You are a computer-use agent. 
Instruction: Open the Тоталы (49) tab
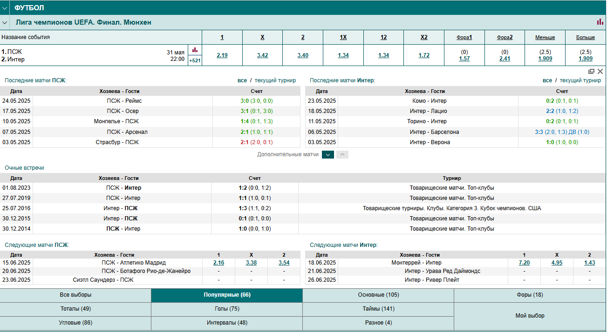[75, 309]
